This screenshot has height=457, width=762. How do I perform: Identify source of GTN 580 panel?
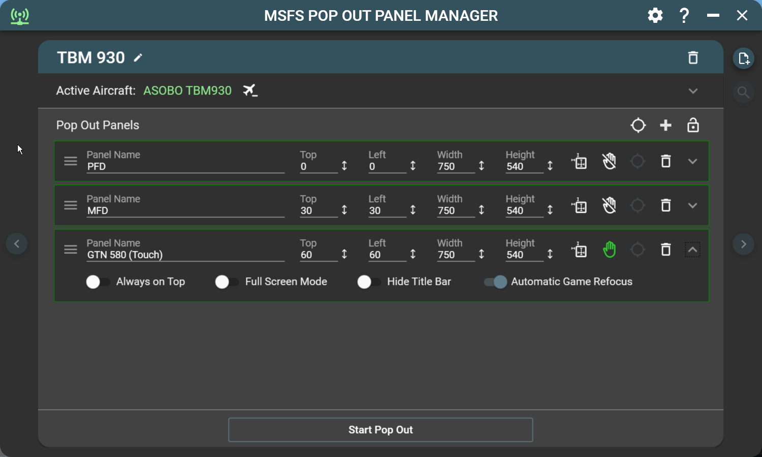click(637, 250)
